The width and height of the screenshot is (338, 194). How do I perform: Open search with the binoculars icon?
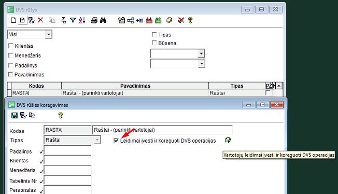pos(103,20)
